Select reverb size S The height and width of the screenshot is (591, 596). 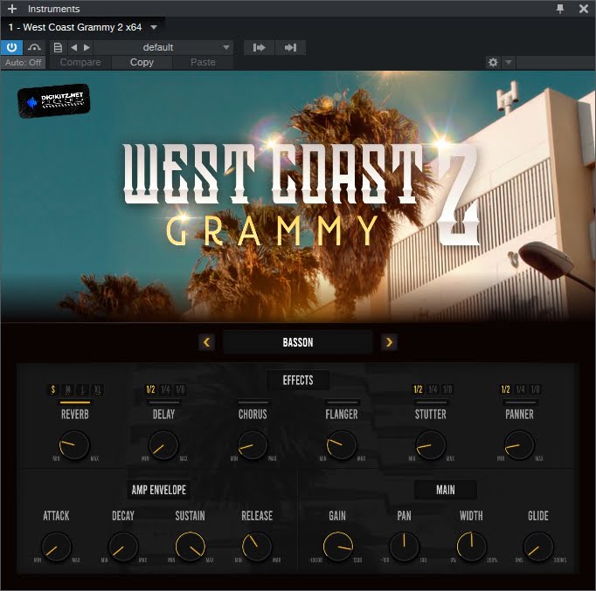(x=52, y=389)
